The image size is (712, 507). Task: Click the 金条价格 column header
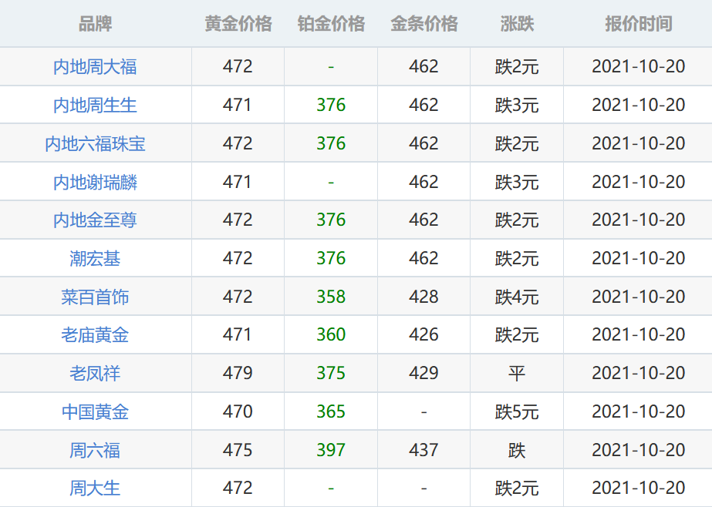coord(421,24)
